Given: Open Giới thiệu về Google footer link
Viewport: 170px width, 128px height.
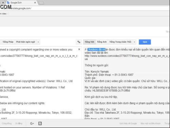Looking at the screenshot, I should click(128, 124).
